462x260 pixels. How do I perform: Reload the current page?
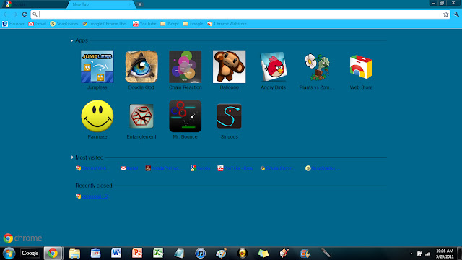tap(25, 14)
